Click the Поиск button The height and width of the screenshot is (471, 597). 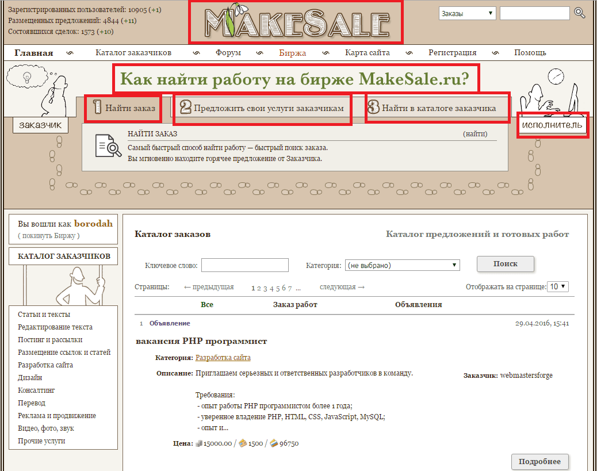coord(505,263)
